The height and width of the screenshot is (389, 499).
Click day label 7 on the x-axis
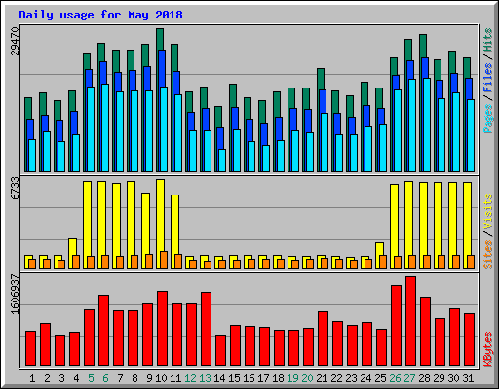pyautogui.click(x=120, y=378)
